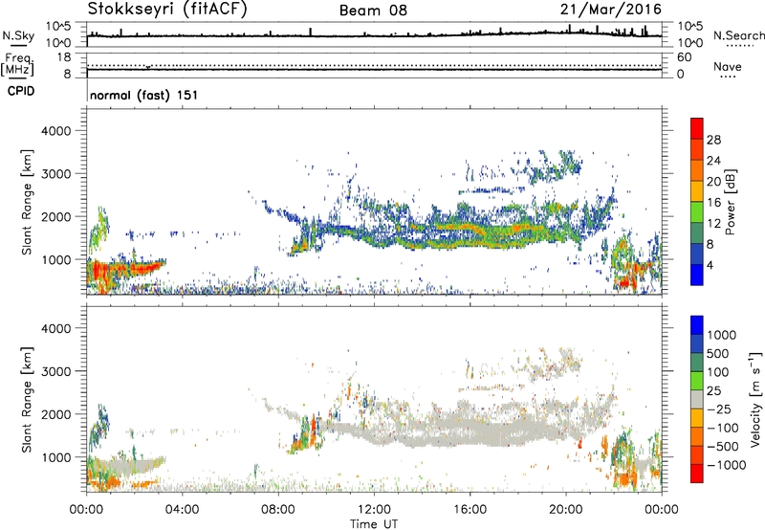
Task: Select the '60' Nave axis tick label
Action: [684, 57]
